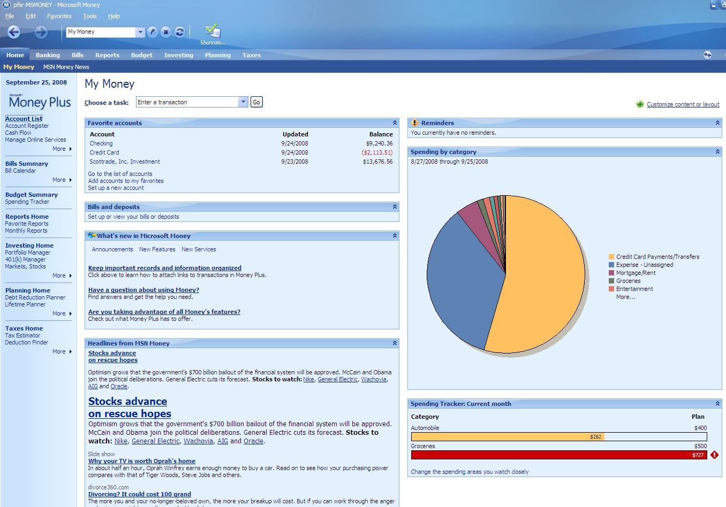The height and width of the screenshot is (507, 726).
Task: Click the Refresh page button
Action: pyautogui.click(x=180, y=32)
